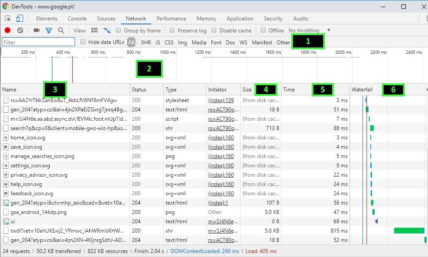Click into the Filter text field
428x257 pixels.
click(x=38, y=42)
